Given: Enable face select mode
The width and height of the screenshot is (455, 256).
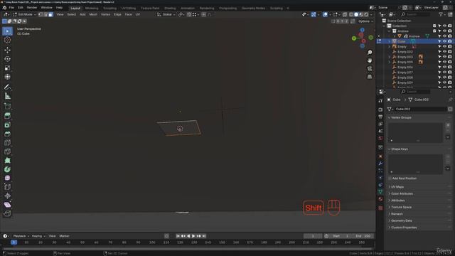Looking at the screenshot, I should (50, 14).
